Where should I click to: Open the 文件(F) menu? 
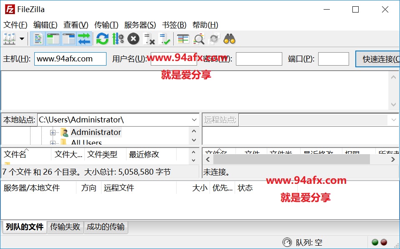pos(15,25)
